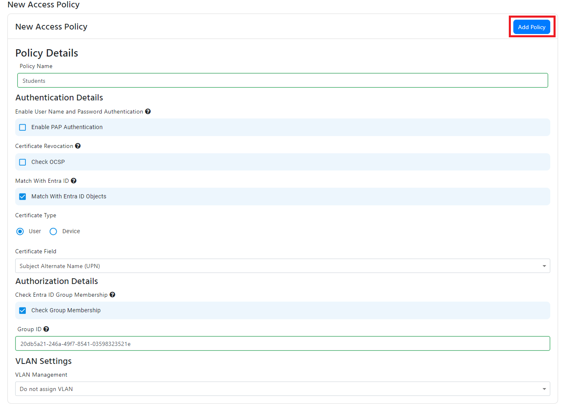This screenshot has width=572, height=409.
Task: Open the Group ID help icon
Action: 46,329
